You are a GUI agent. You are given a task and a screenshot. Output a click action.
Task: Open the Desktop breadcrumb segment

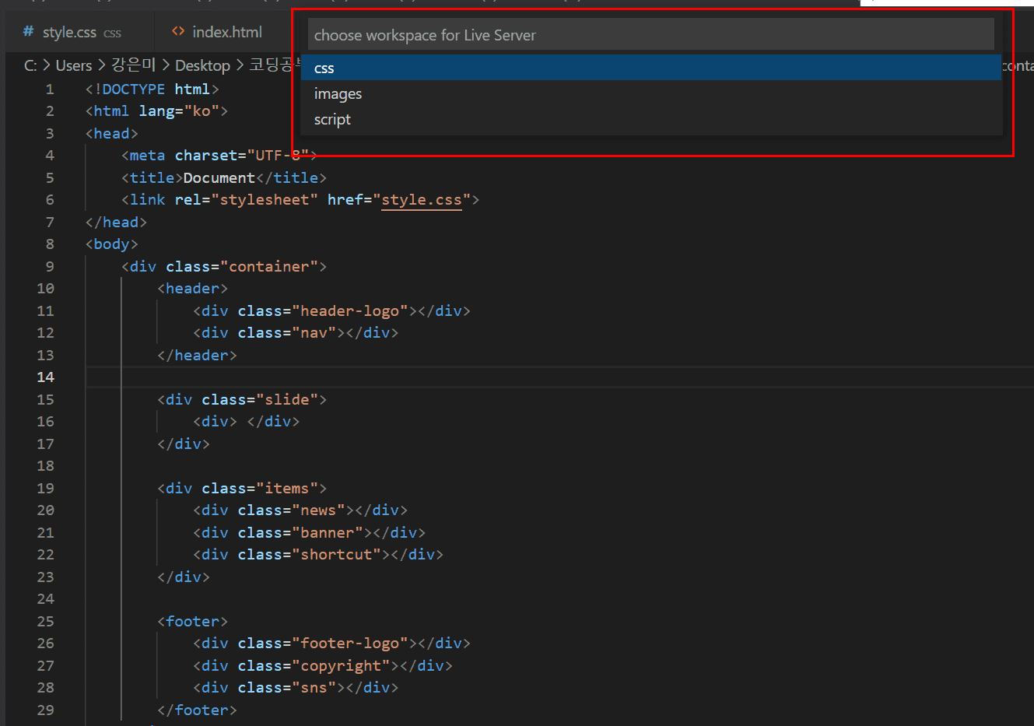pyautogui.click(x=202, y=65)
